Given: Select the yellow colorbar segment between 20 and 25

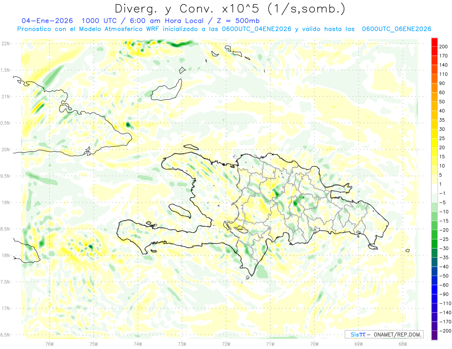Looking at the screenshot, I should 435,143.
